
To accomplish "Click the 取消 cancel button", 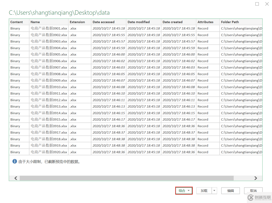I will [253, 191].
